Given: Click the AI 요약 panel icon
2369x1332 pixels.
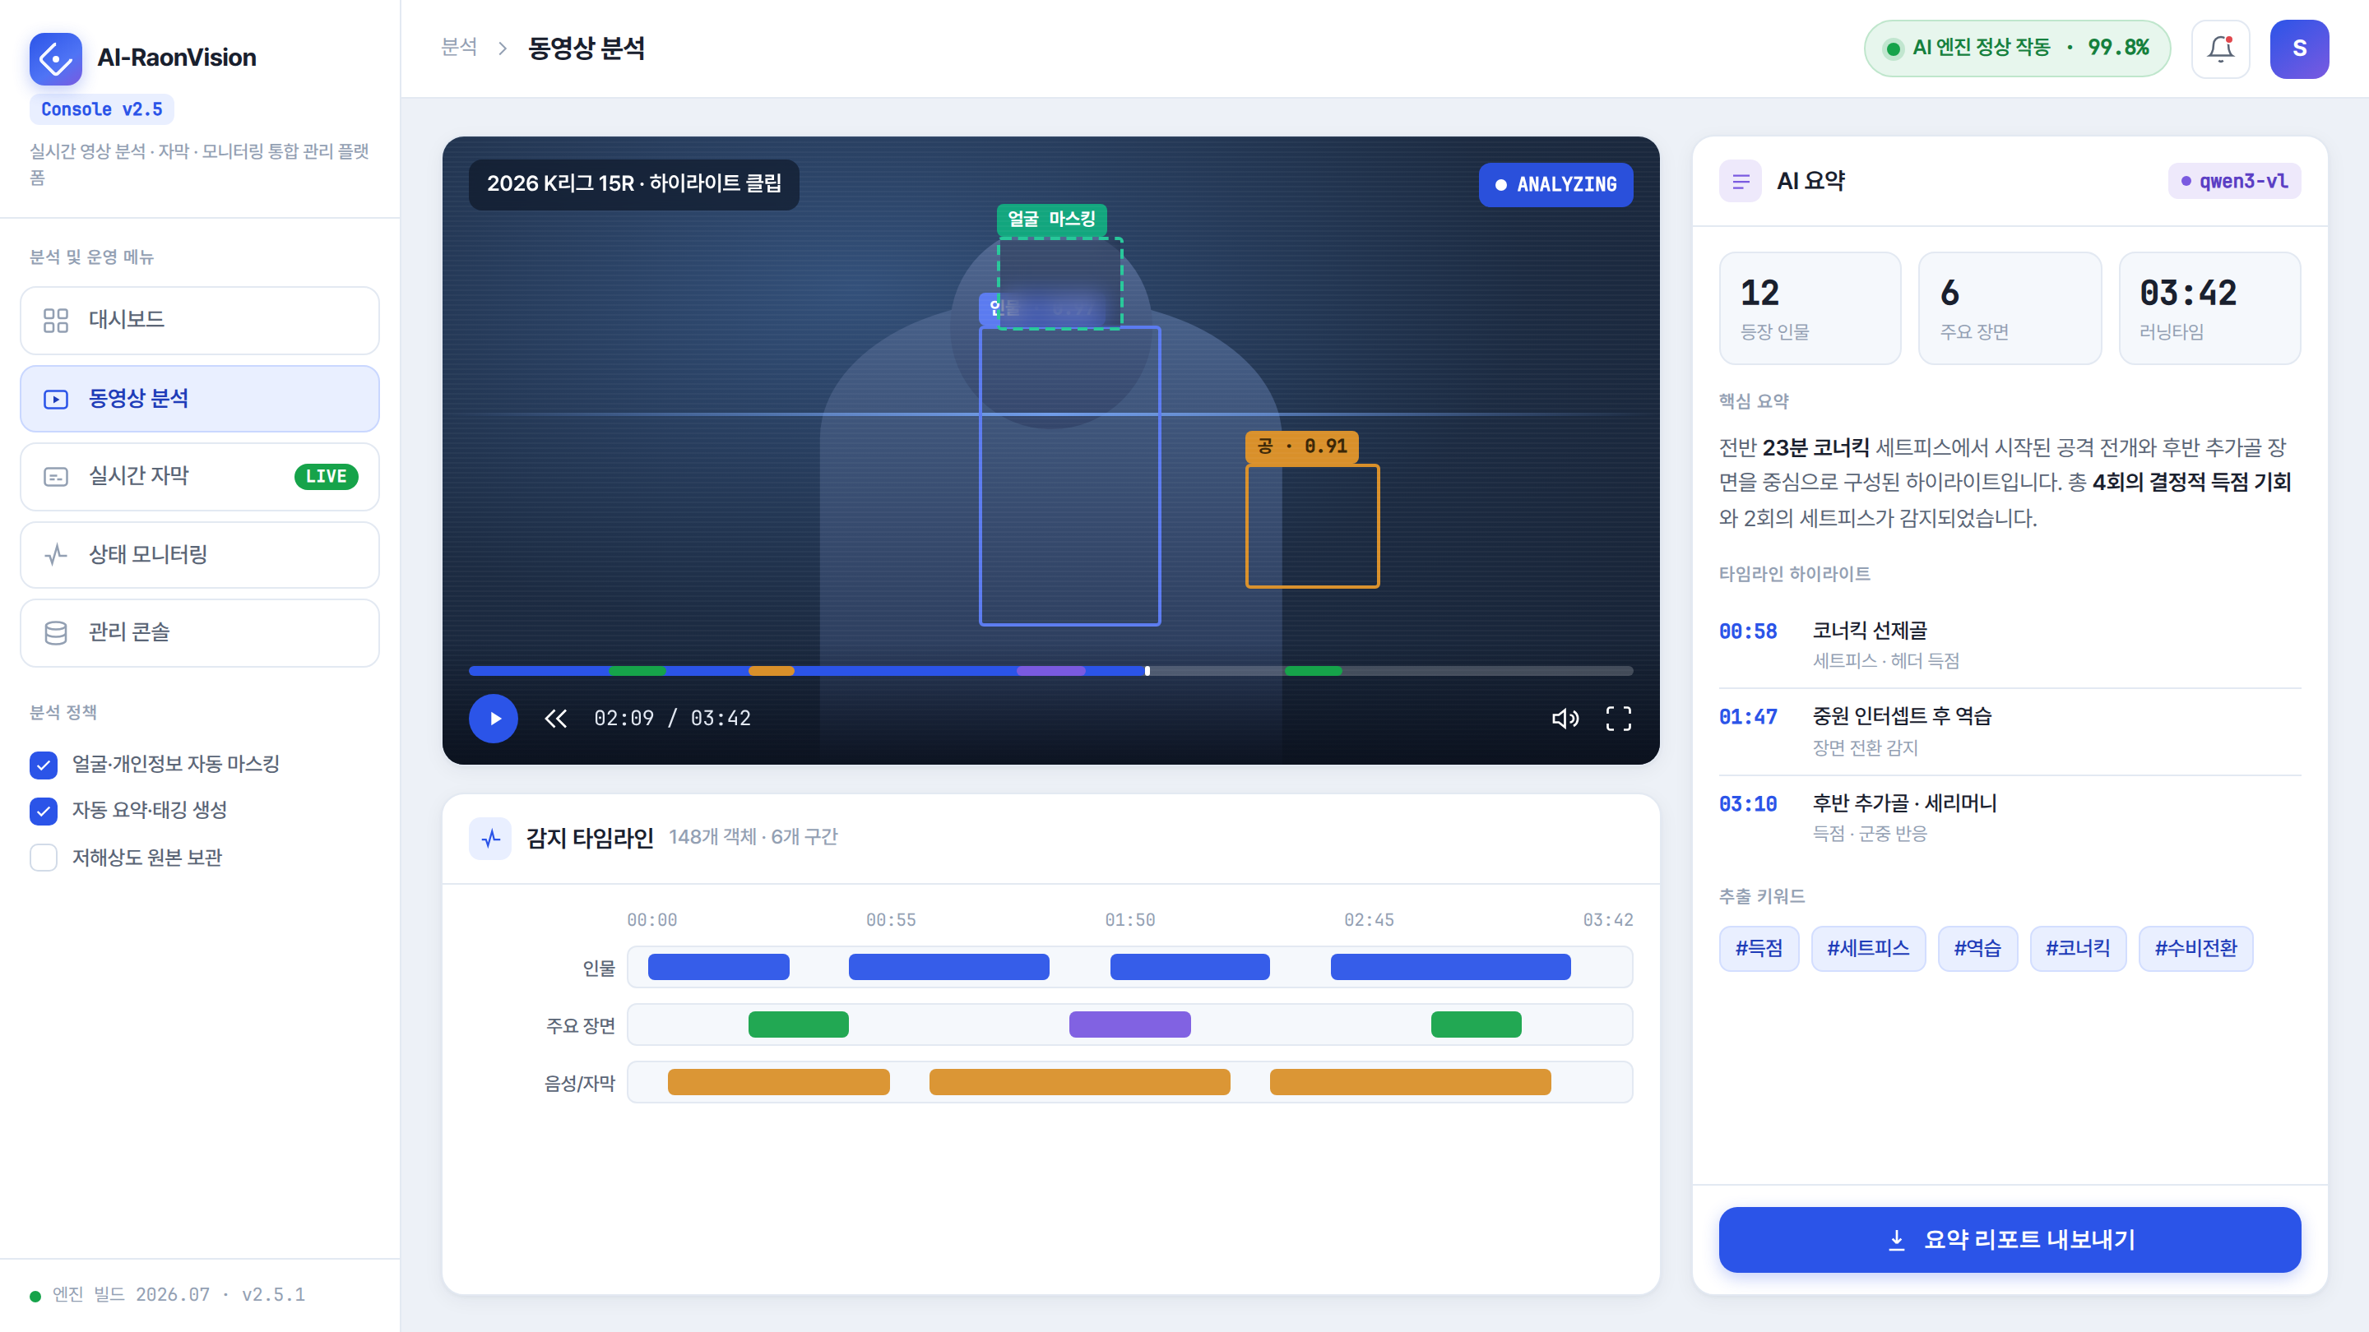Looking at the screenshot, I should 1741,181.
